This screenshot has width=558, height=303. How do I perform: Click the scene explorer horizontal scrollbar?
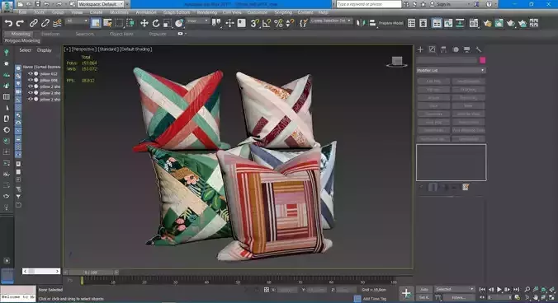coord(41,272)
